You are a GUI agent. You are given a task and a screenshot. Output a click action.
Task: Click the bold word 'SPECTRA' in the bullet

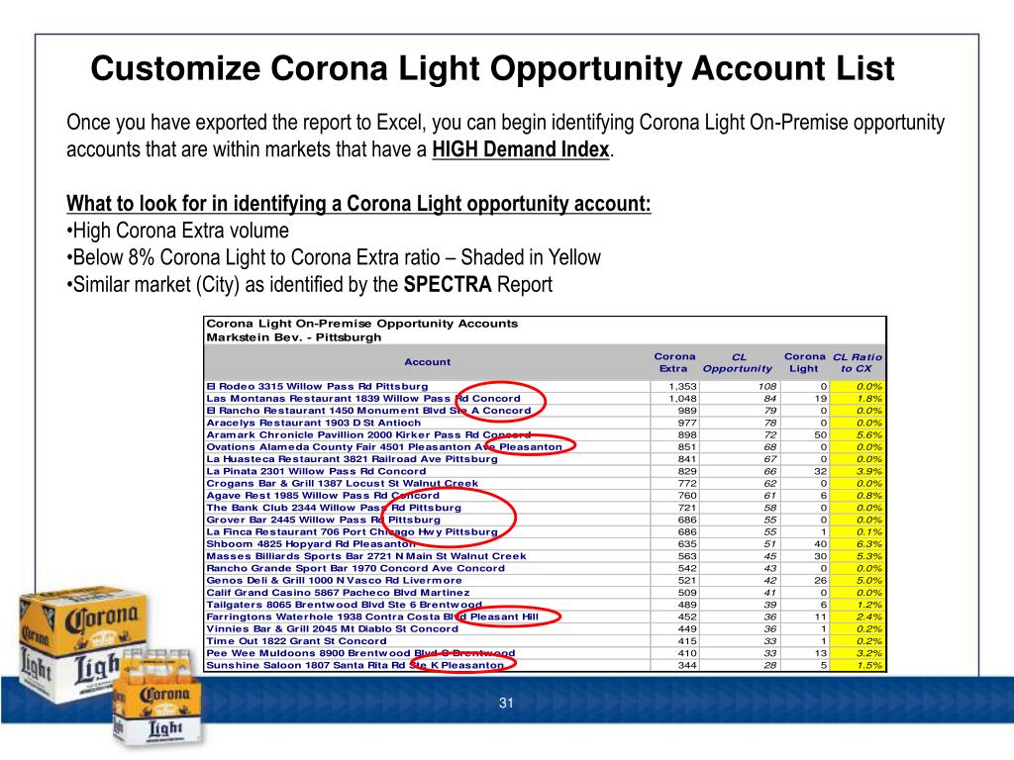coord(448,284)
